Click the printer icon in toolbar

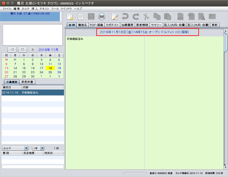(x=102, y=17)
